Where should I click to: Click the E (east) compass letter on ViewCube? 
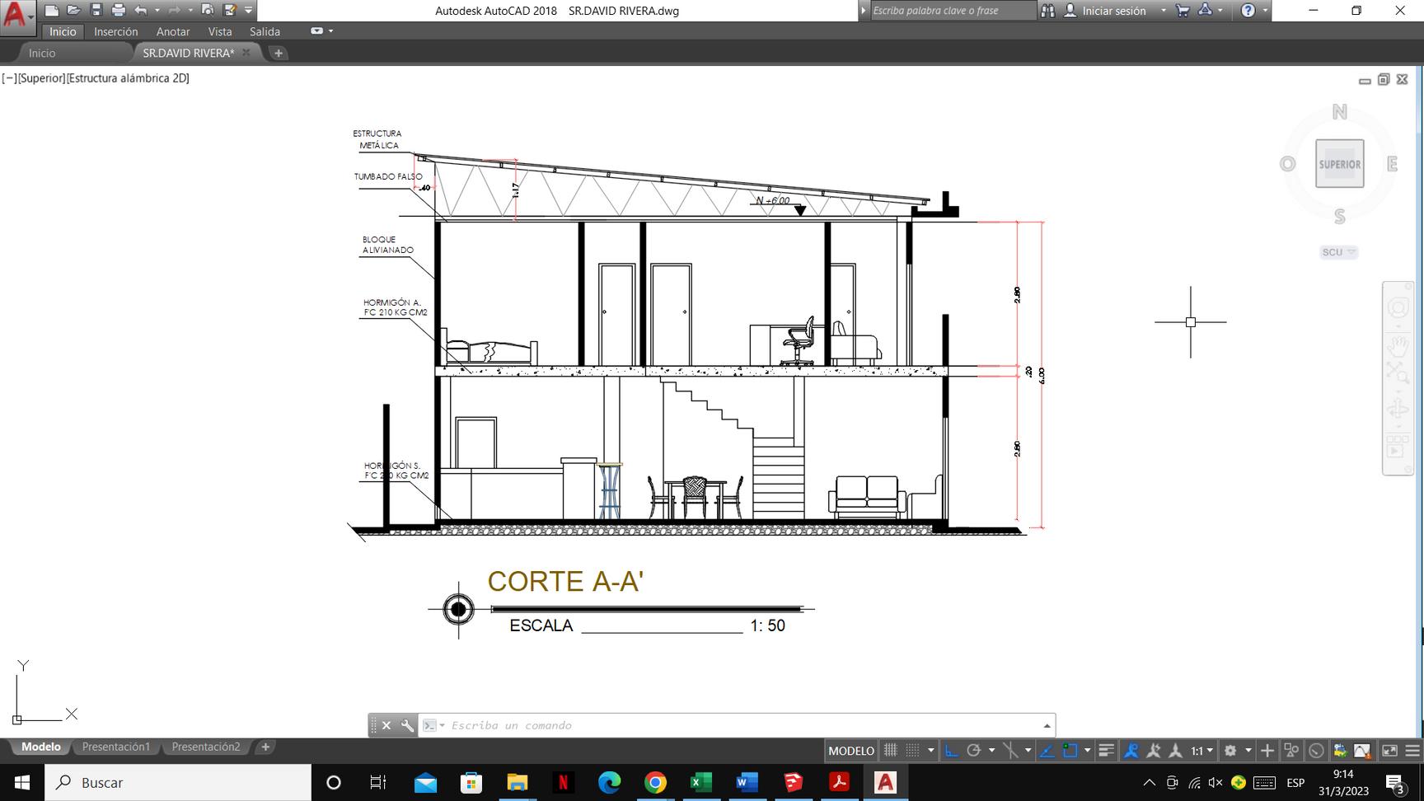tap(1392, 164)
